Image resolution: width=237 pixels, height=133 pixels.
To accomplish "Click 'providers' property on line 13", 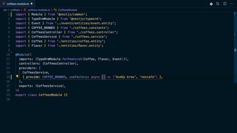I will coord(27,68).
